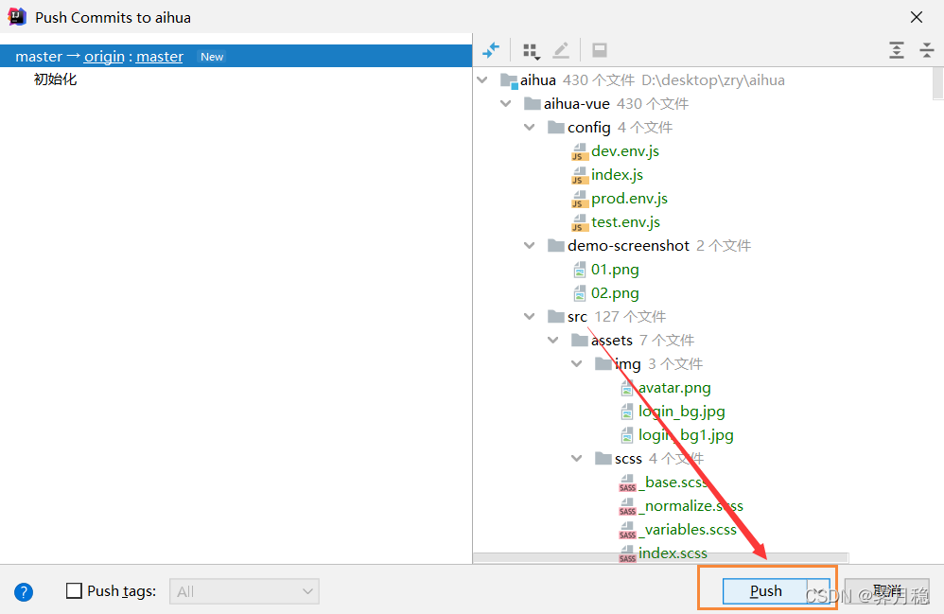This screenshot has height=614, width=944.
Task: Click the index.js file icon
Action: pyautogui.click(x=579, y=175)
